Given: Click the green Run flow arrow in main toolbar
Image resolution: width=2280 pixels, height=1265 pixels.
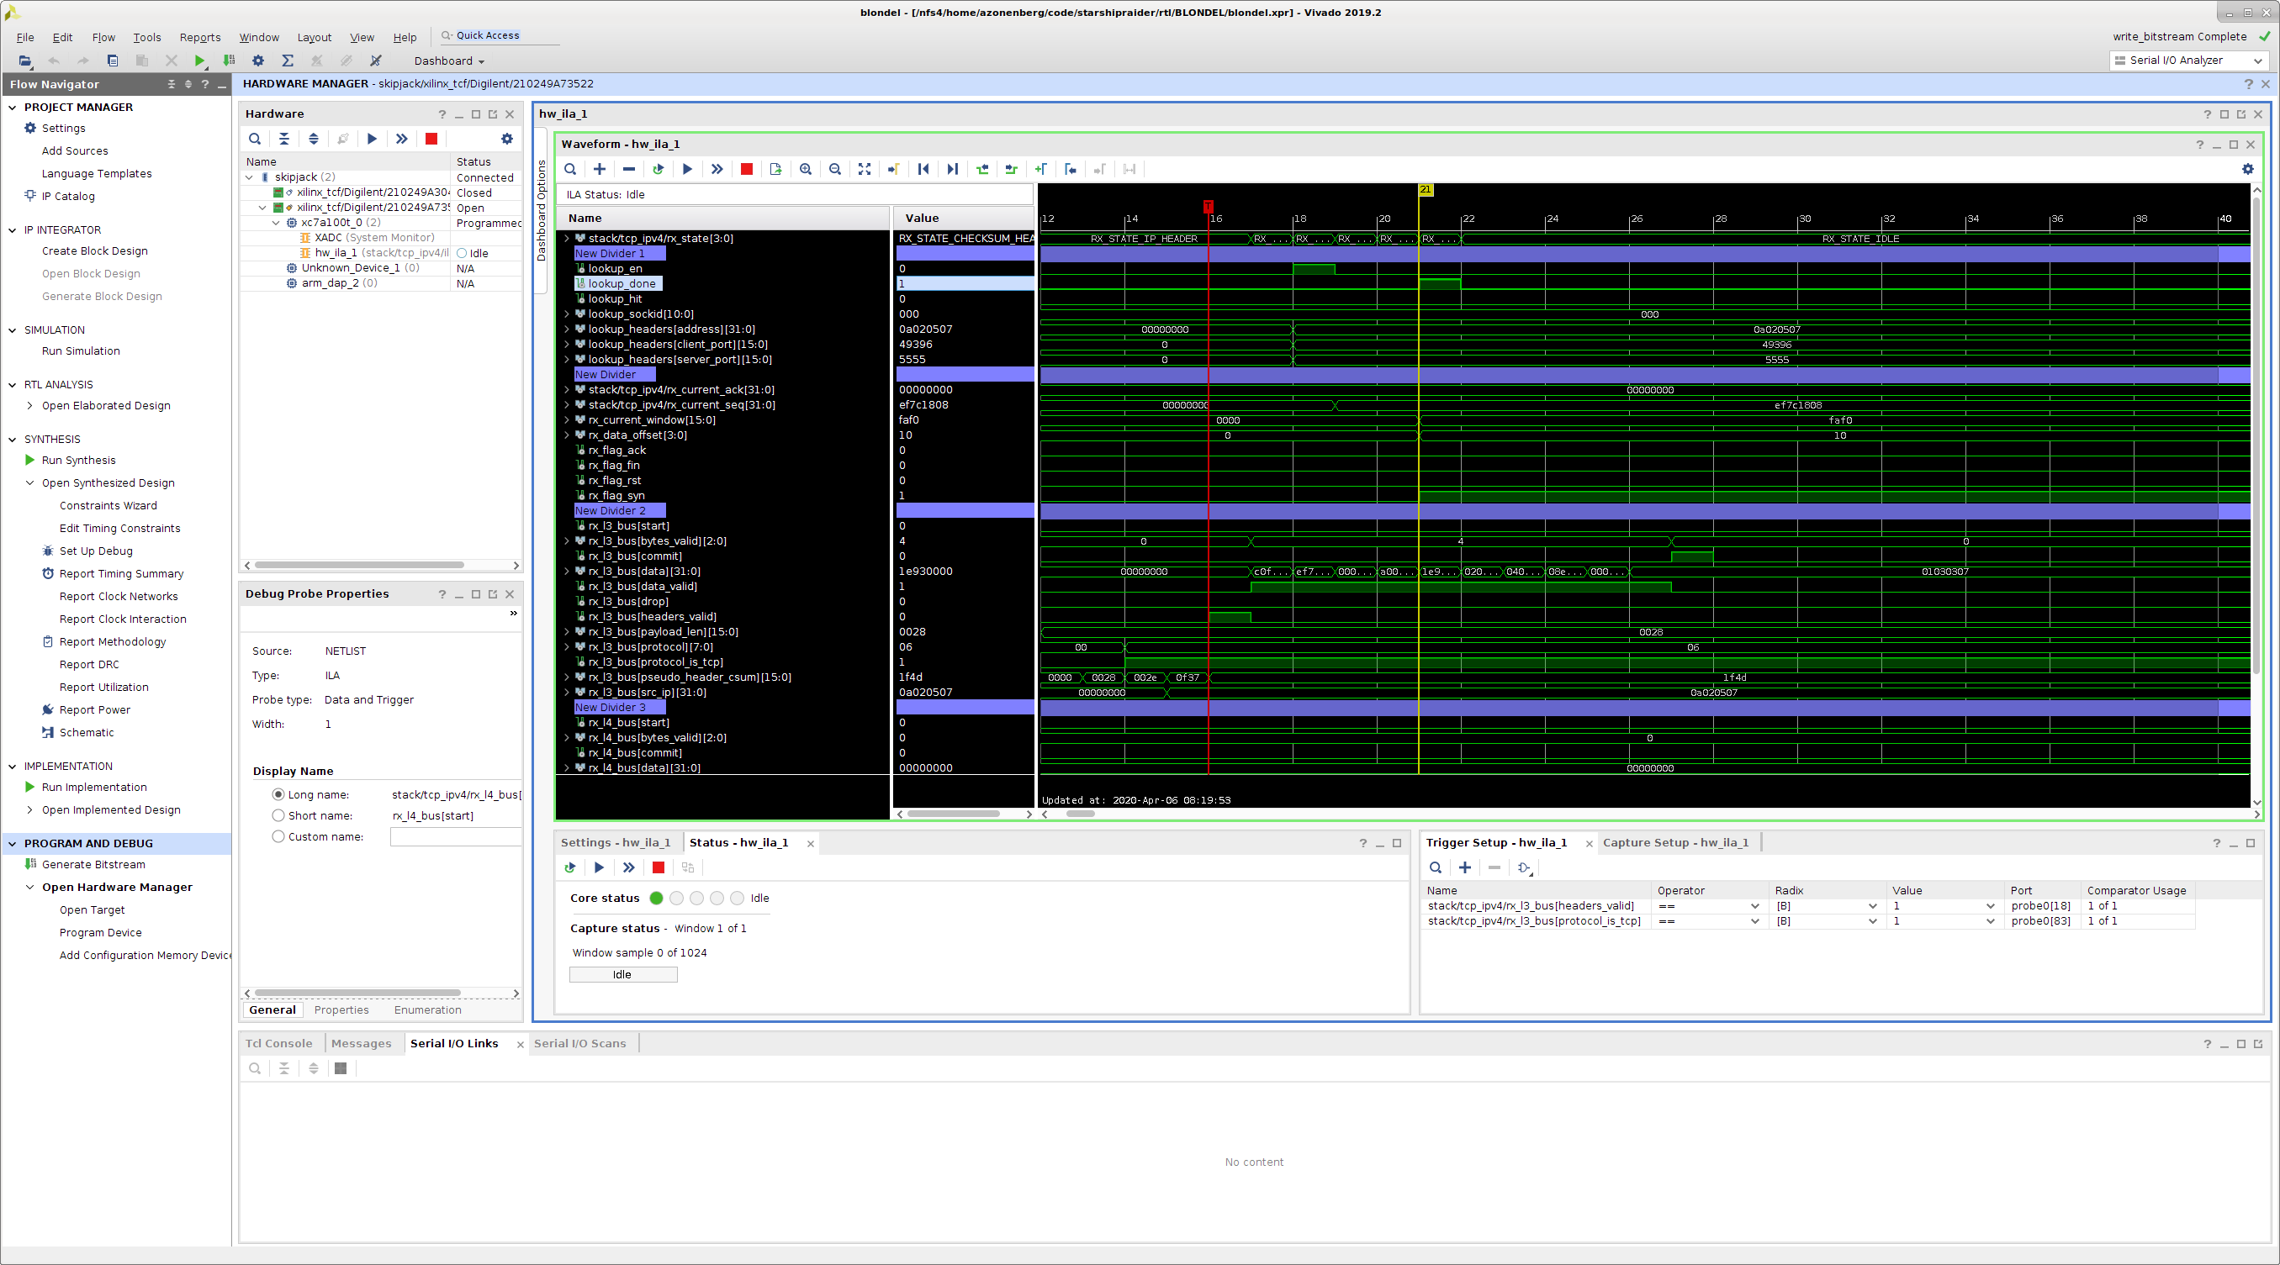Looking at the screenshot, I should [200, 61].
